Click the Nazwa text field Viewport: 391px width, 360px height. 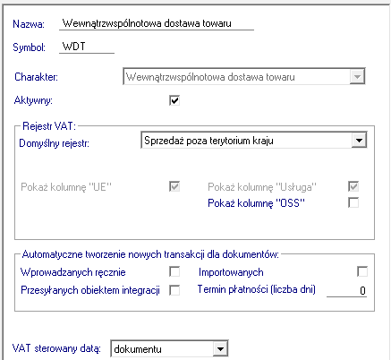click(157, 23)
